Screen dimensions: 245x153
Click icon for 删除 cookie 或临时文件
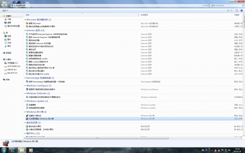tap(27, 62)
